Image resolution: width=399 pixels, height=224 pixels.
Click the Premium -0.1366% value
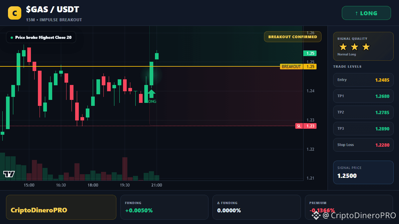tap(322, 210)
